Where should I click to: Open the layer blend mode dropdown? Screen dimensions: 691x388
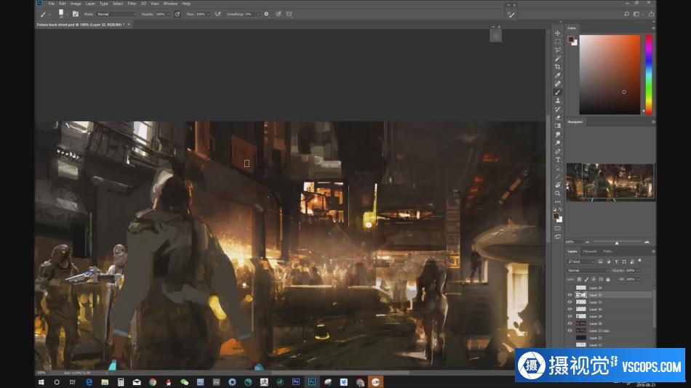click(x=588, y=270)
